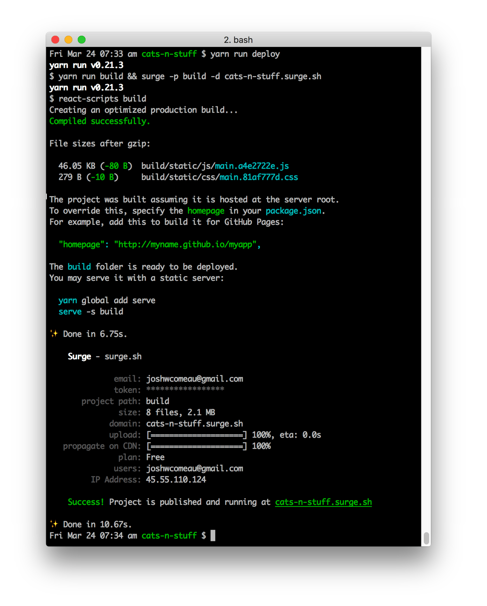The width and height of the screenshot is (487, 606).
Task: Click the sparkle icon beside Done in 10.67s
Action: 54,524
